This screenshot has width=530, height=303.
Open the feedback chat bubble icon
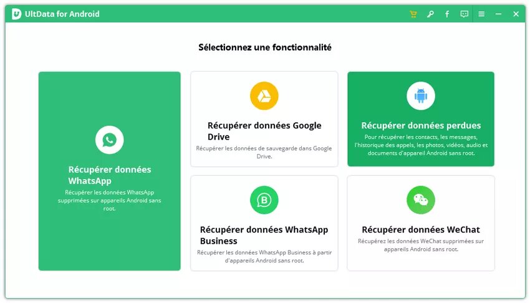click(464, 14)
